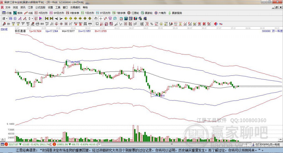Move chart left with black left arrow

coord(56,19)
